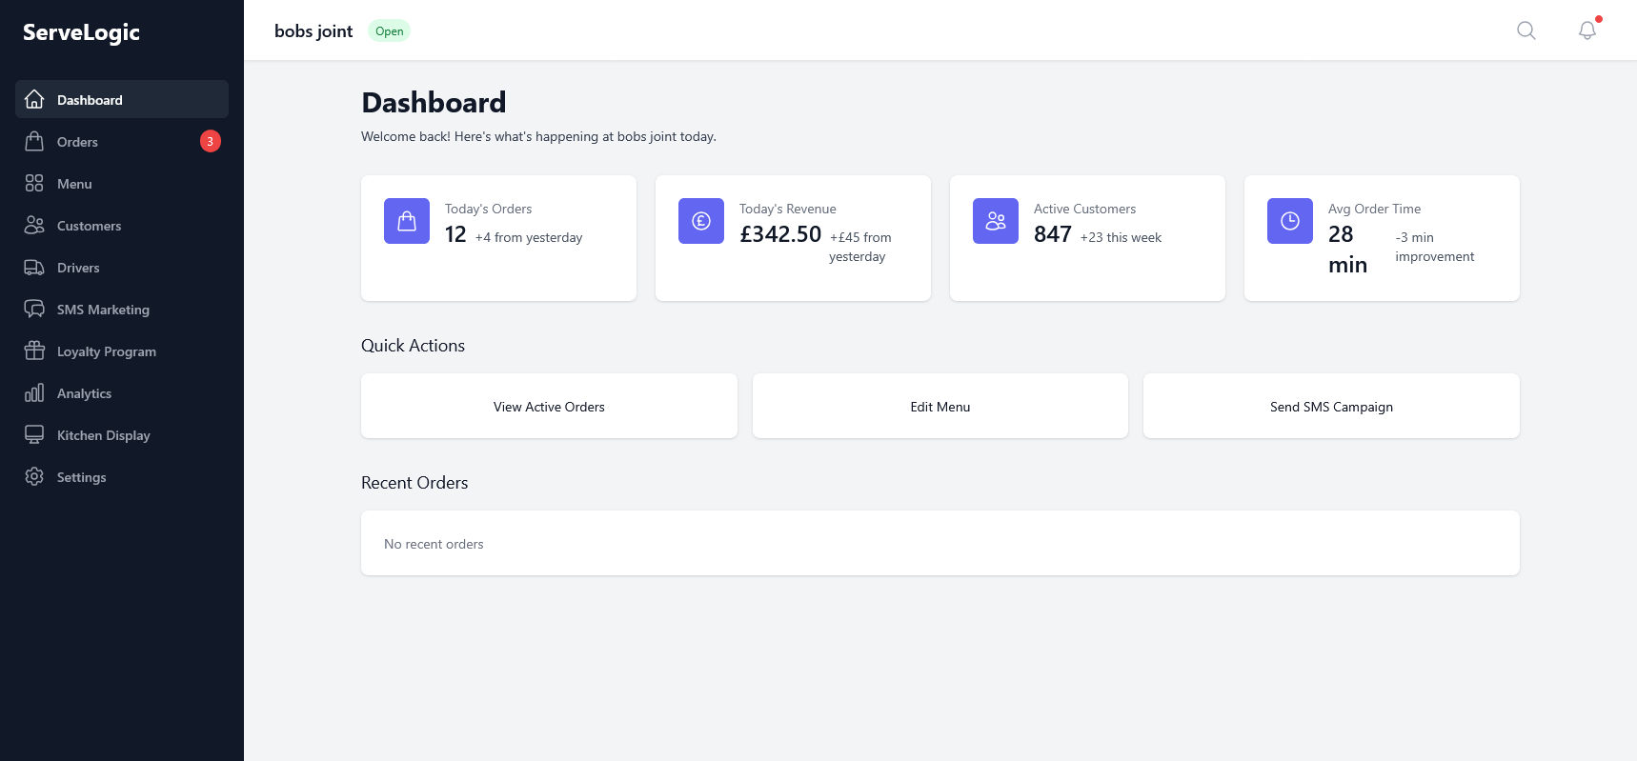This screenshot has height=761, width=1637.
Task: Go to the Menu section
Action: click(x=74, y=184)
